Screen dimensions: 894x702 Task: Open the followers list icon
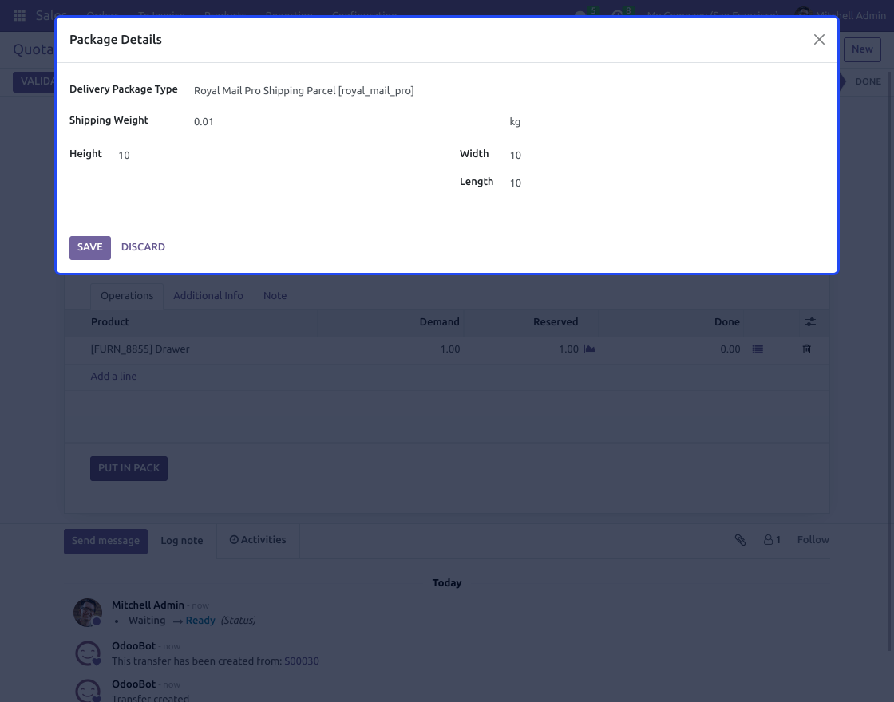click(x=772, y=540)
